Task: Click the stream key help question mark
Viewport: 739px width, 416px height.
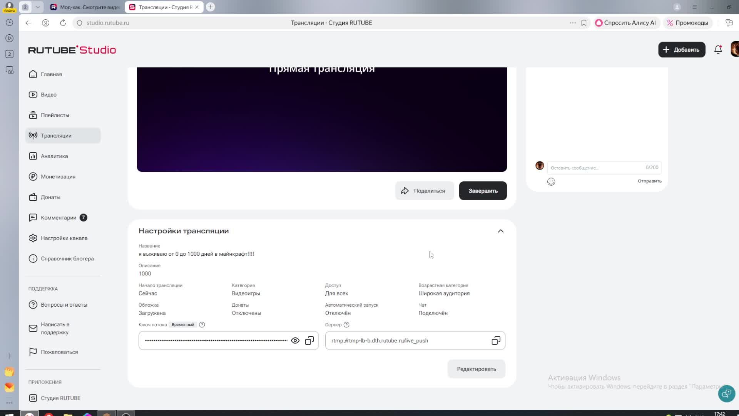Action: pos(202,325)
